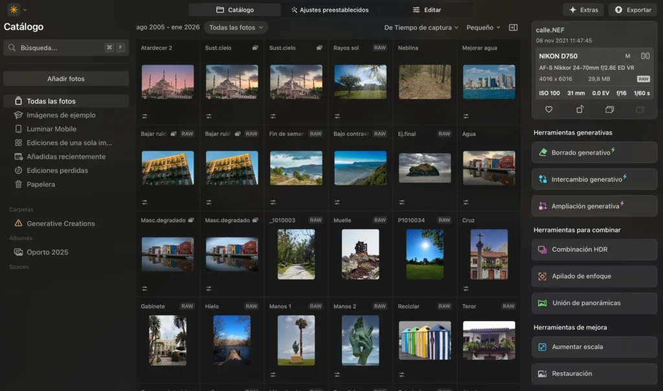Click the Unión de panorámicas icon

pyautogui.click(x=542, y=303)
